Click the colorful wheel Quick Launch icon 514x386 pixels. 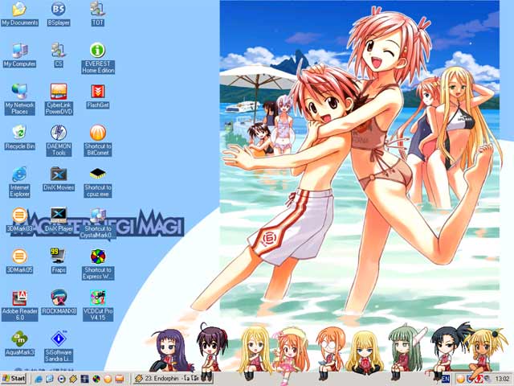pos(96,379)
